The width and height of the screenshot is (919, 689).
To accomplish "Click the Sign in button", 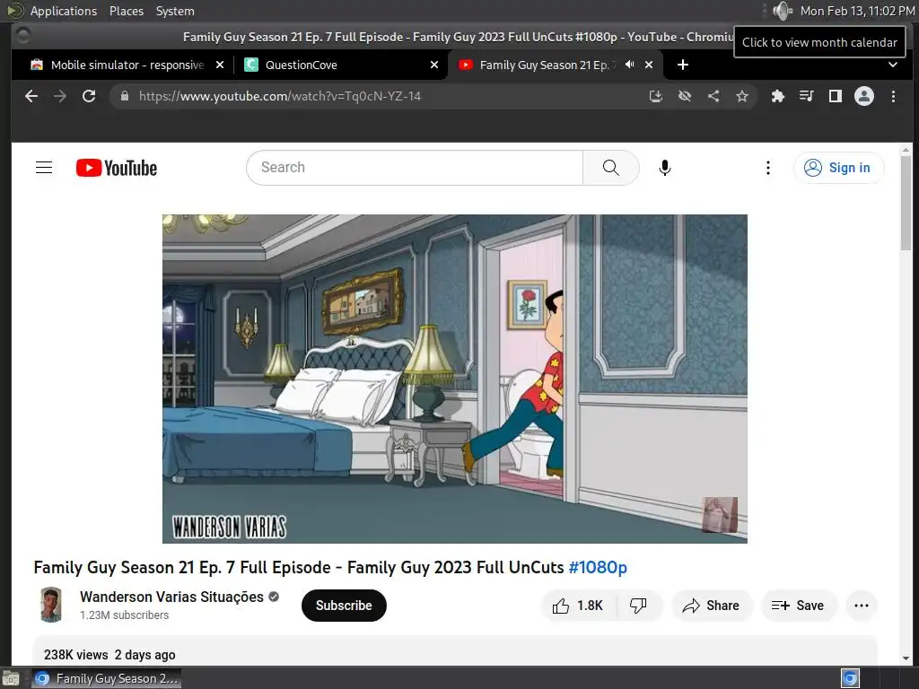I will point(838,168).
